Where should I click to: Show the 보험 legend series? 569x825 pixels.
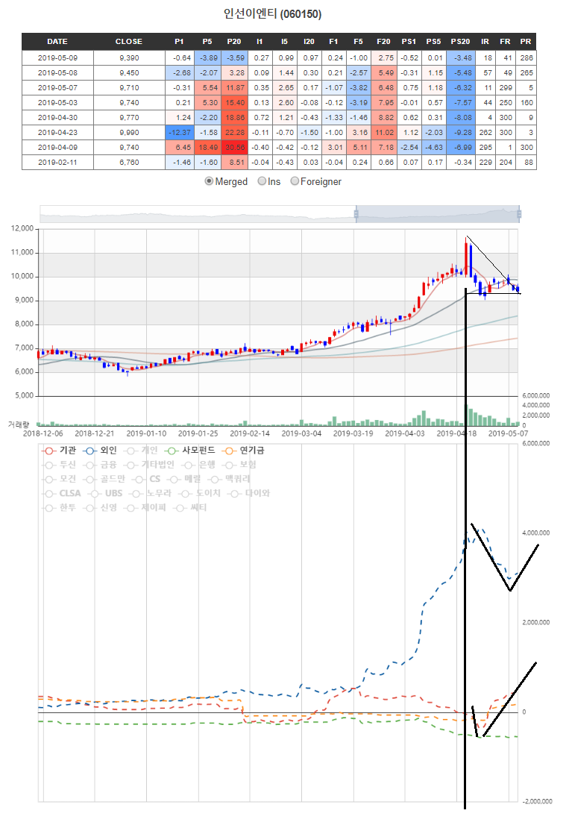(240, 465)
